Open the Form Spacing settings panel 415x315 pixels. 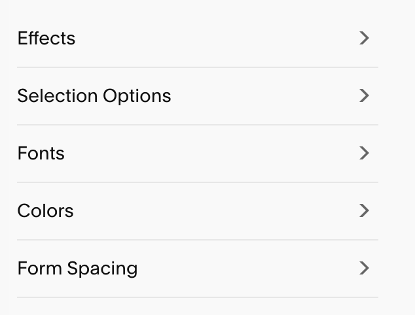tap(198, 269)
